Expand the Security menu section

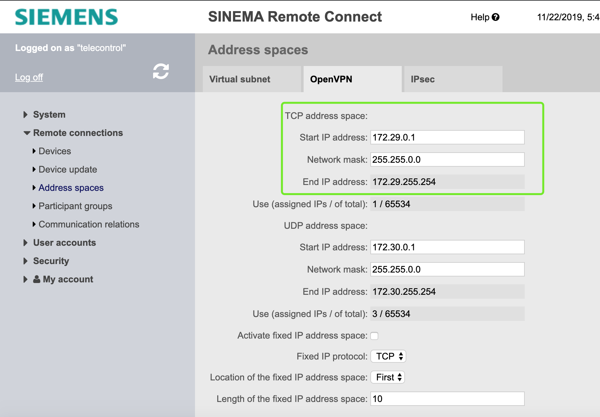[51, 261]
